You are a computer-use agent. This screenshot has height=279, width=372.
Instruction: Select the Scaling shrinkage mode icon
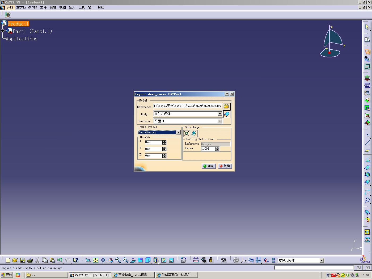pyautogui.click(x=187, y=133)
